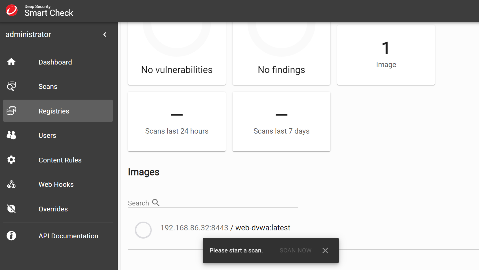Click the Trend Micro logo icon

12,10
